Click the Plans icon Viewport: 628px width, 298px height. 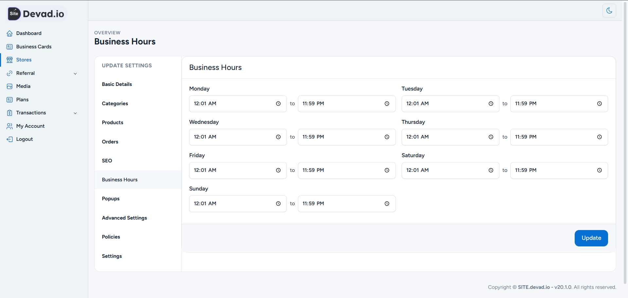click(9, 99)
